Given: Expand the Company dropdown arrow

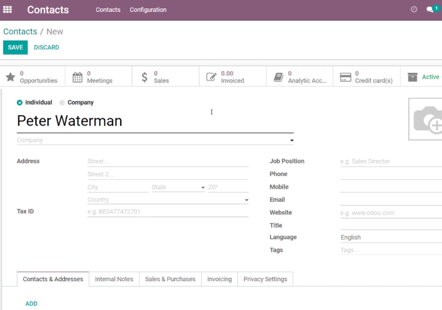Looking at the screenshot, I should 291,140.
